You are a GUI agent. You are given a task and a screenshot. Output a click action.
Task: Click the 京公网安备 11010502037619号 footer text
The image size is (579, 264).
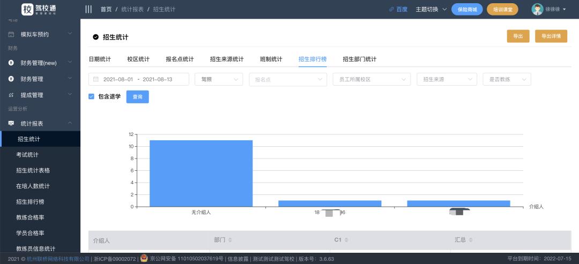click(187, 259)
